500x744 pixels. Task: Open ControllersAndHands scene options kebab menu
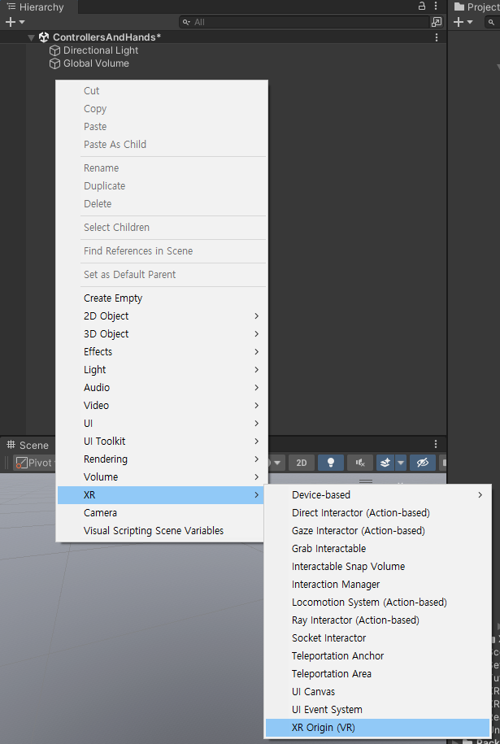pyautogui.click(x=437, y=37)
